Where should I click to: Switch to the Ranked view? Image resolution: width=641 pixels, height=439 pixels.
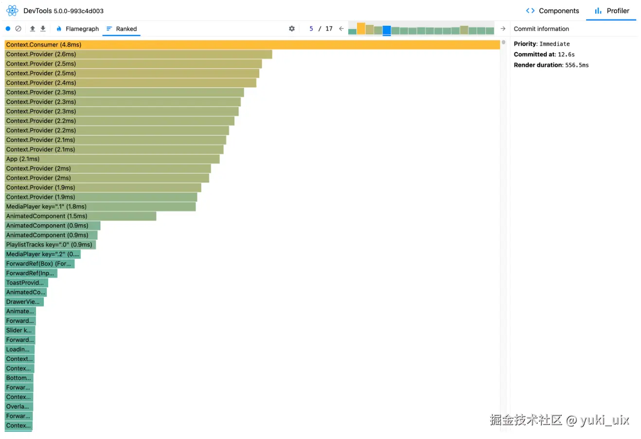coord(125,29)
